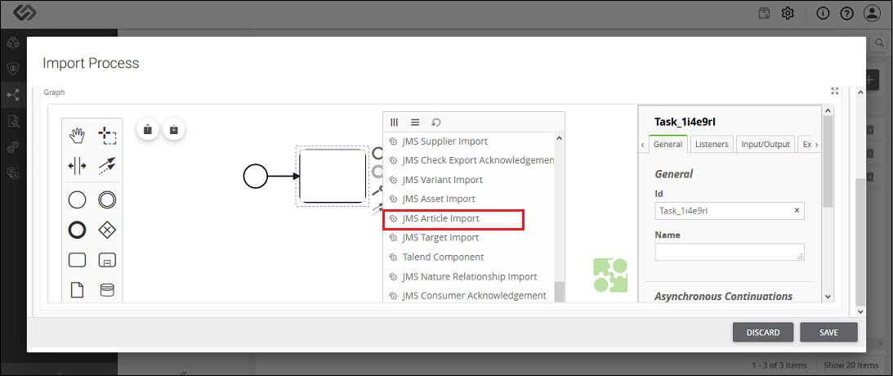Create an intermediate event from palette
The width and height of the screenshot is (893, 376).
(107, 199)
